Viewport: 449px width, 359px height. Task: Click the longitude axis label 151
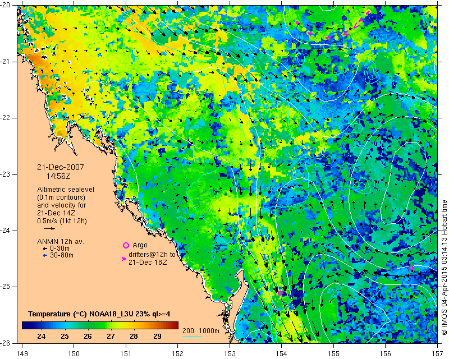coord(126,354)
